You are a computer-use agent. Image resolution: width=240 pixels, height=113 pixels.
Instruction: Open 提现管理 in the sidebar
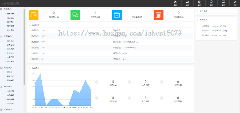[x=10, y=62]
